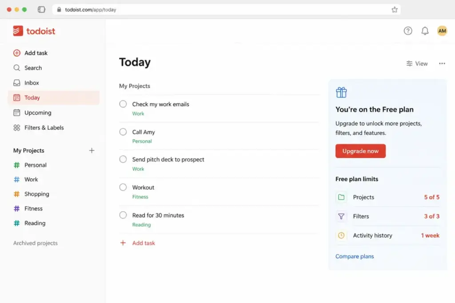Click plus icon next to Add task in list

123,243
